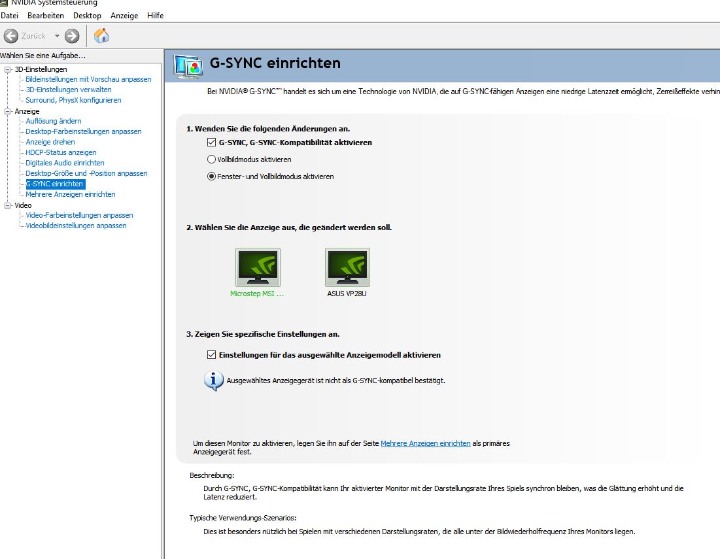Open Video-Farbeinstellungen anpassen

tap(79, 215)
